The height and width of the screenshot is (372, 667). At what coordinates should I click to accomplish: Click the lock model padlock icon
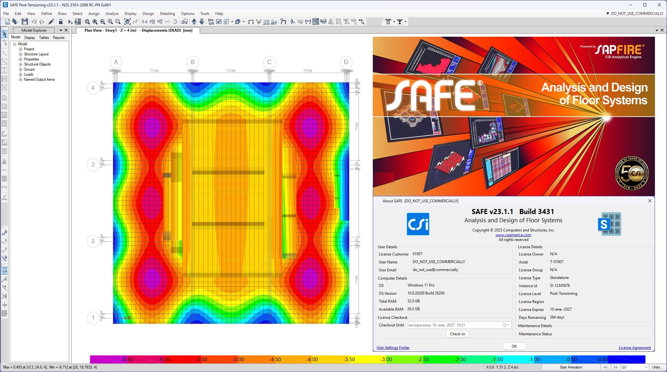click(x=61, y=22)
